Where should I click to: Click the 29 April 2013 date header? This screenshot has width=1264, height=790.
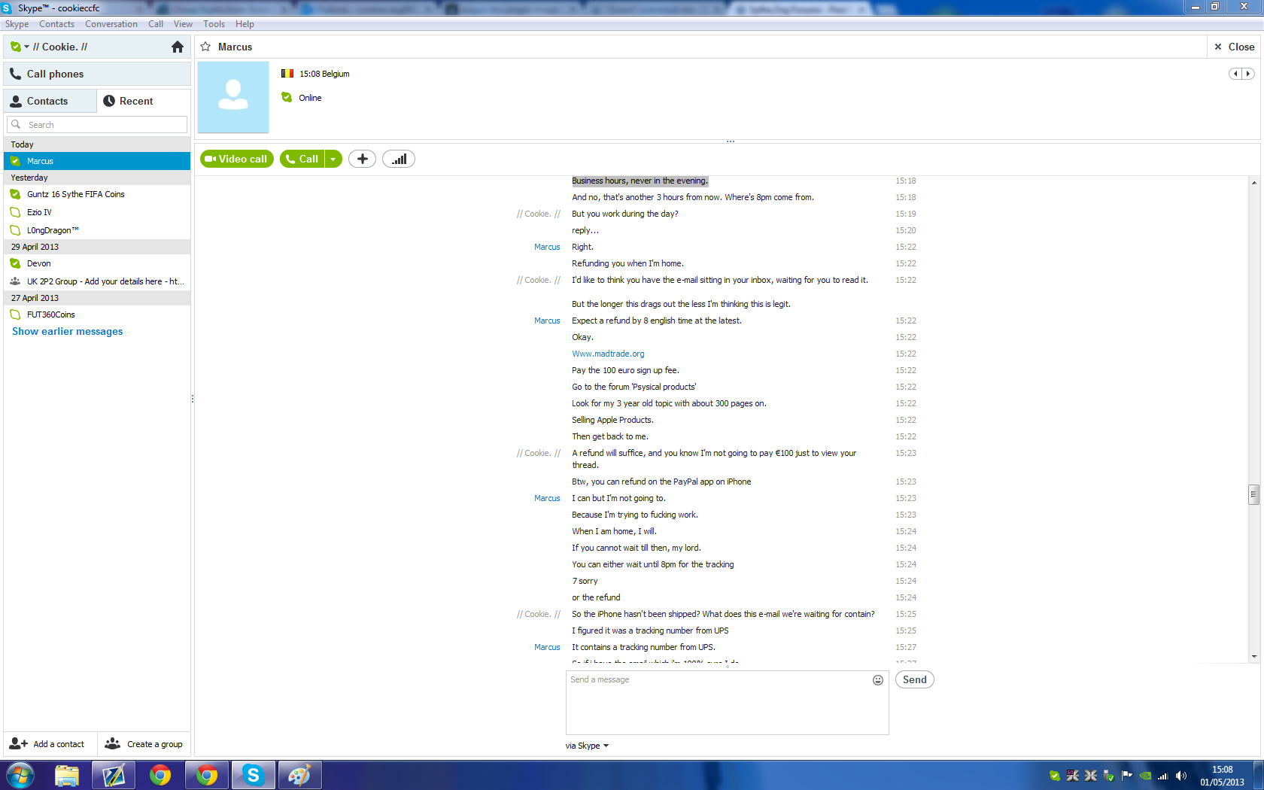97,247
